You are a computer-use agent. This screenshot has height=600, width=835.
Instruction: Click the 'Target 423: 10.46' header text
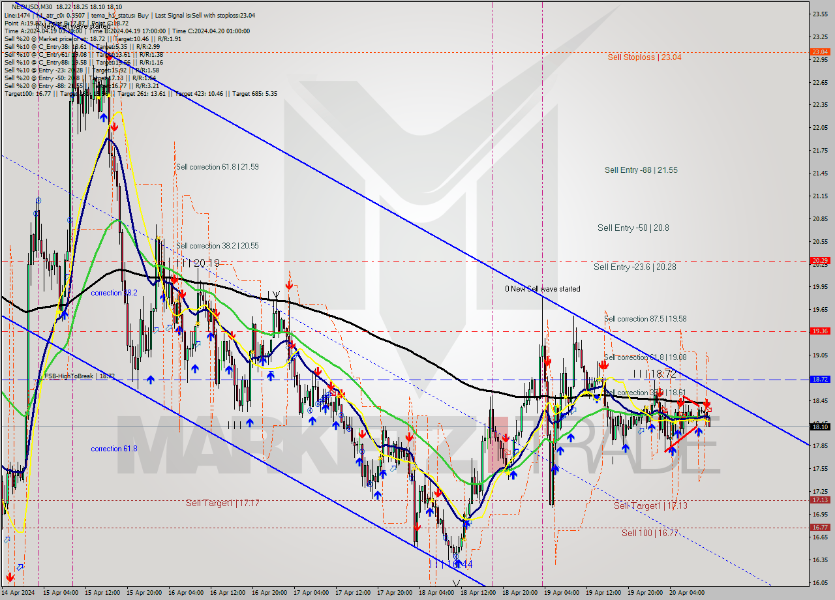click(198, 93)
